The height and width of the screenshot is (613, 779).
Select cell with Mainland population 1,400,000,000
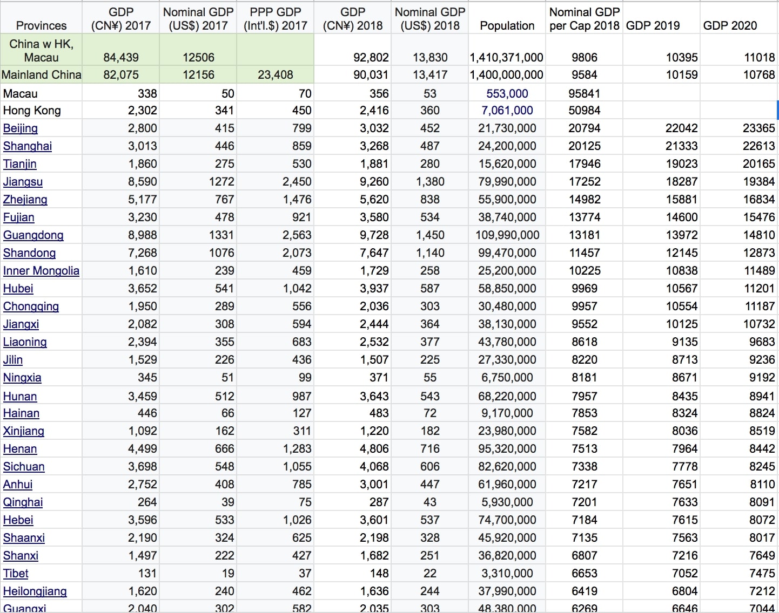tap(507, 75)
